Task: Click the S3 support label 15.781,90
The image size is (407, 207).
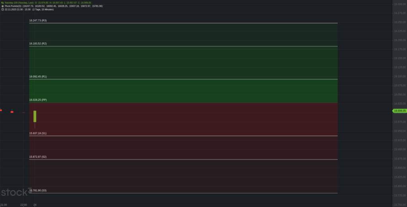Action: (x=38, y=191)
